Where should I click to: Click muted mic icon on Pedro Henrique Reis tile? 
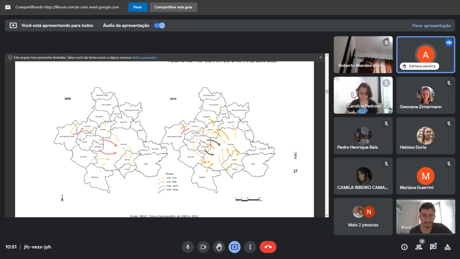[386, 123]
